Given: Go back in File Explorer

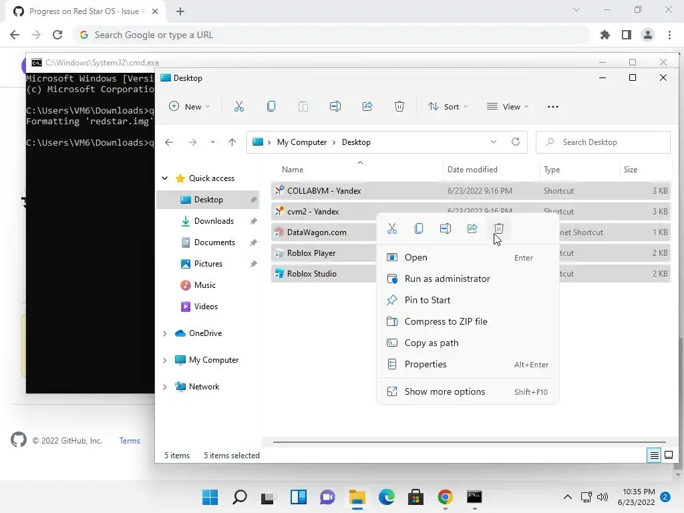Looking at the screenshot, I should [169, 142].
